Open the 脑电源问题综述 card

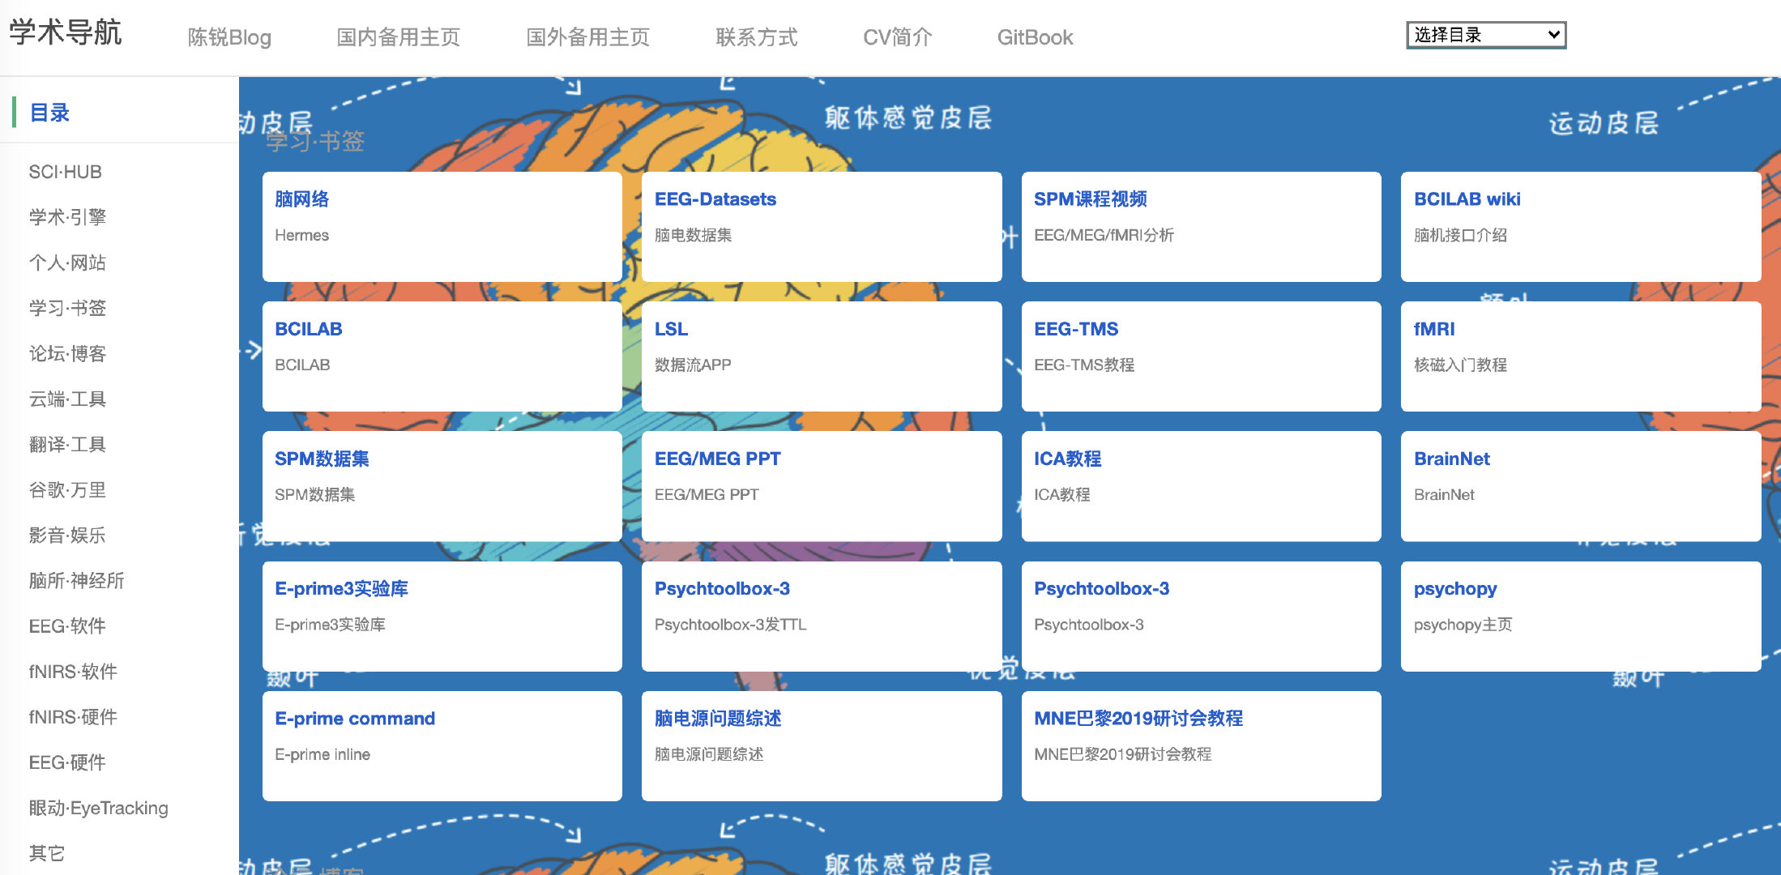(821, 745)
